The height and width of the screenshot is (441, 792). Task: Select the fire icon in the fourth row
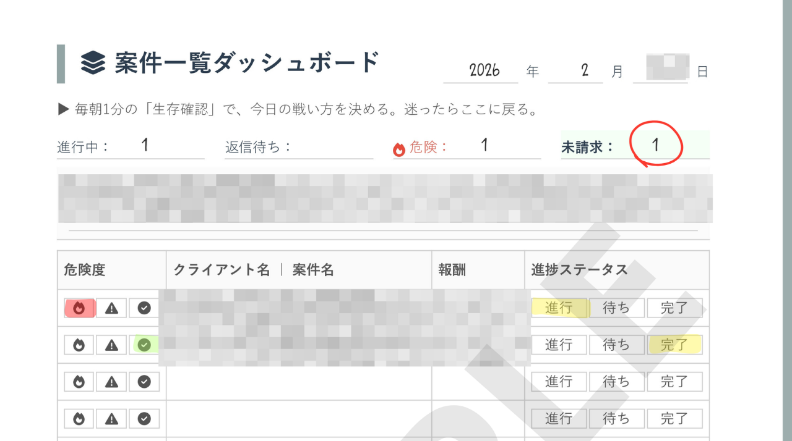click(79, 418)
